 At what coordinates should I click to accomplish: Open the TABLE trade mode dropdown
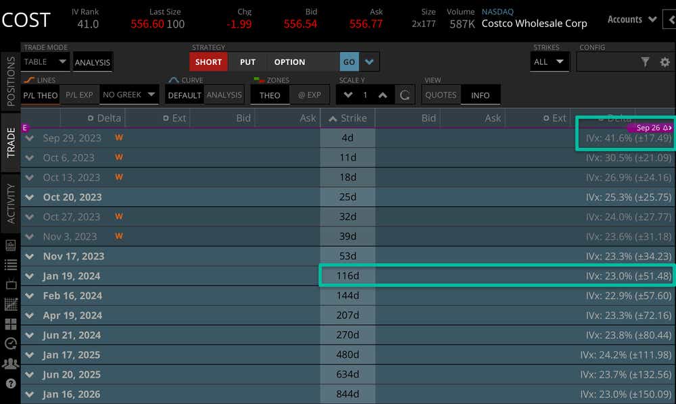click(x=45, y=62)
